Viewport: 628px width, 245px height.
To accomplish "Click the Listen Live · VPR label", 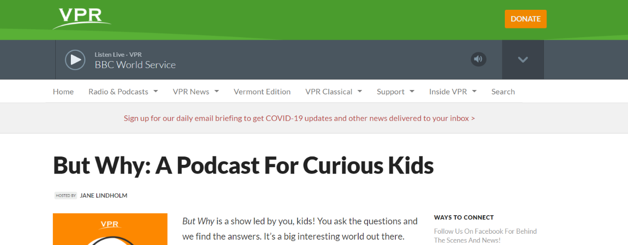I will [x=118, y=54].
